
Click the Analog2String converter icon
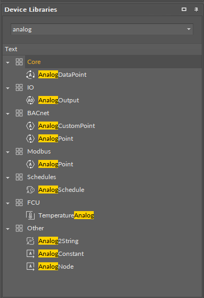tap(30, 241)
